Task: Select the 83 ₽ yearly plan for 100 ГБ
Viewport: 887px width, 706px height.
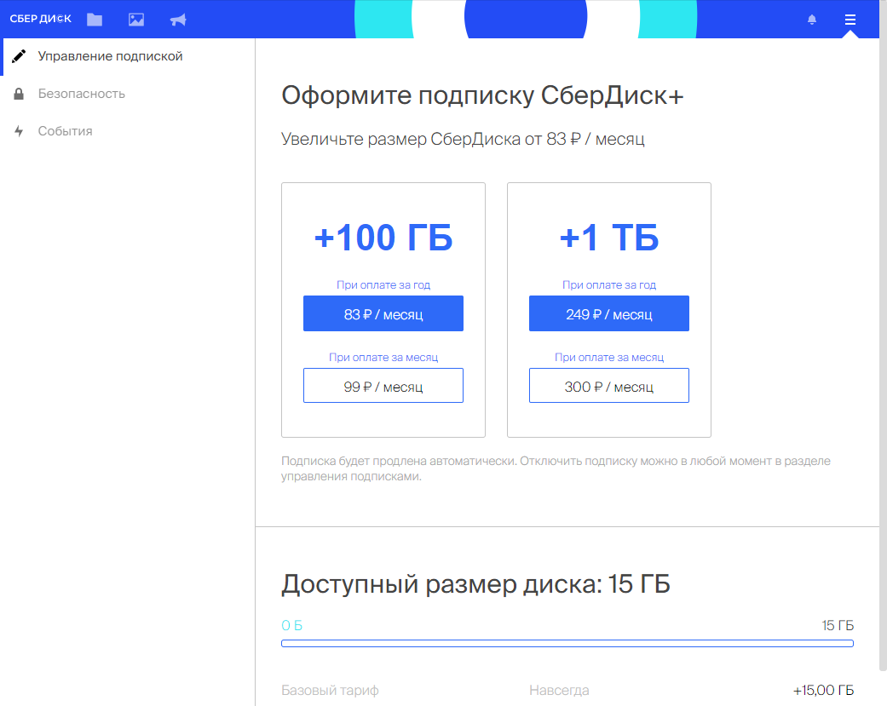Action: (383, 313)
